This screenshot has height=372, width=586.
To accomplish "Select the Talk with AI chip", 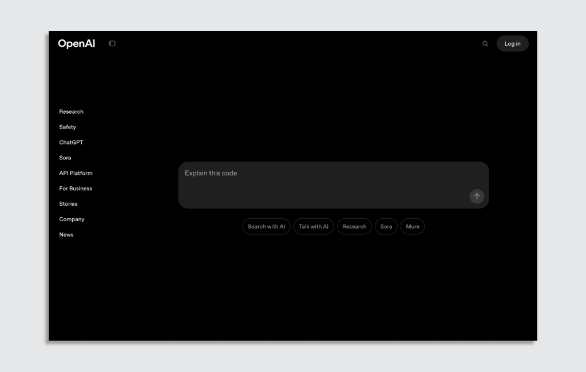I will click(314, 227).
